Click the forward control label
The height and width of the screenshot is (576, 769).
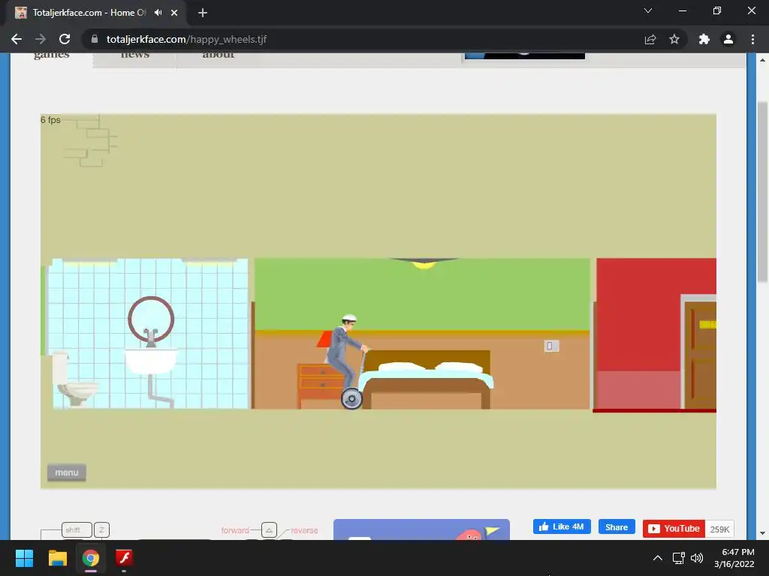click(235, 530)
